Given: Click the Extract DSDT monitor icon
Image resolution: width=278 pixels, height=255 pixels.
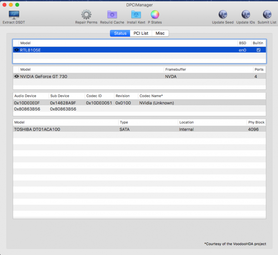Looking at the screenshot, I should click(14, 15).
